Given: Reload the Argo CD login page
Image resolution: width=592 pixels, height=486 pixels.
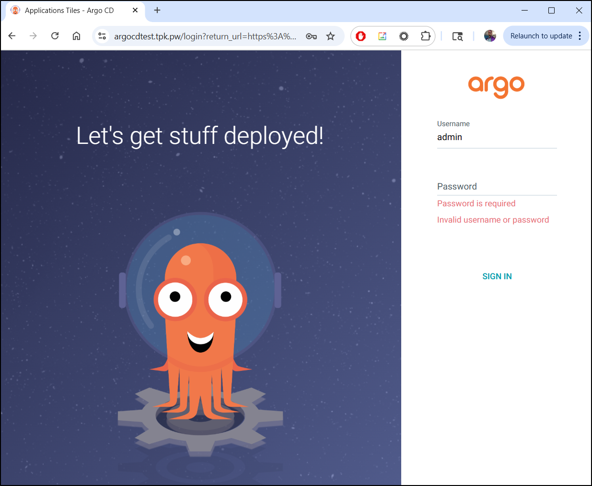Looking at the screenshot, I should coord(55,36).
